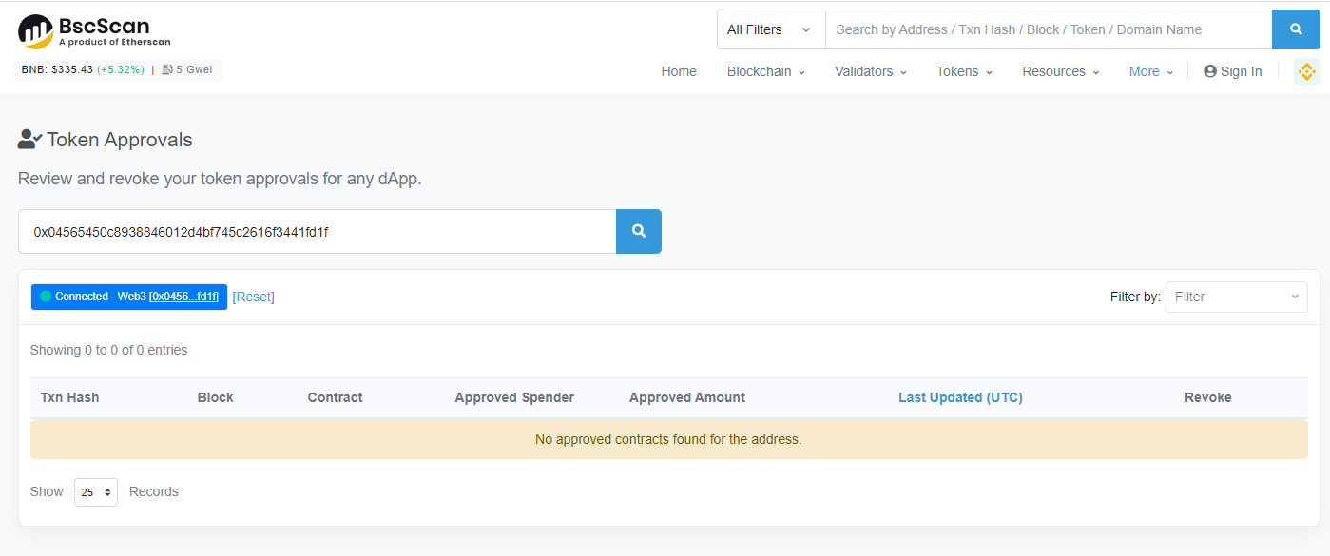The width and height of the screenshot is (1330, 556).
Task: Click the BscScan logo
Action: pos(93,31)
